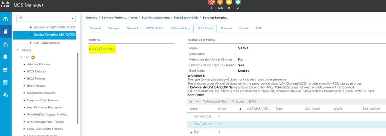Select the Boot Order tab
Image resolution: width=386 pixels, height=136 pixels.
[x=205, y=28]
